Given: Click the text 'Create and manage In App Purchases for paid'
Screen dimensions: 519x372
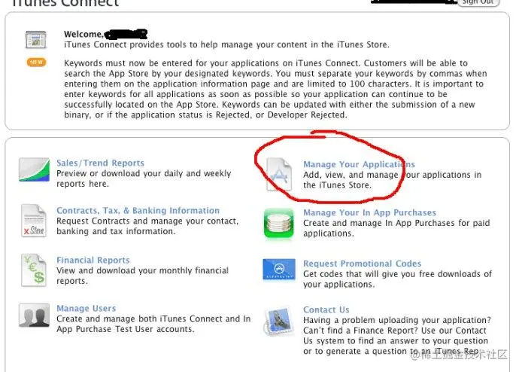Looking at the screenshot, I should tap(396, 223).
